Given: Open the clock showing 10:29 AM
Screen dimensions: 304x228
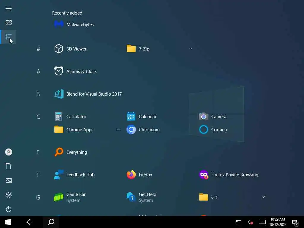Looking at the screenshot, I should click(278, 222).
